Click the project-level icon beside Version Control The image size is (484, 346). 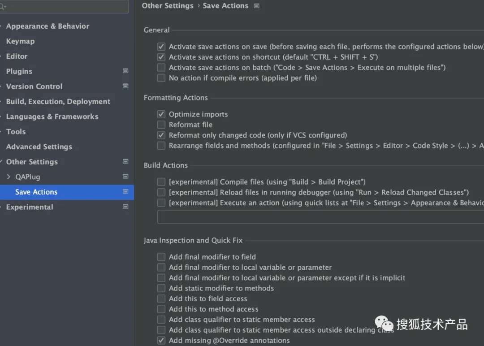click(x=125, y=86)
